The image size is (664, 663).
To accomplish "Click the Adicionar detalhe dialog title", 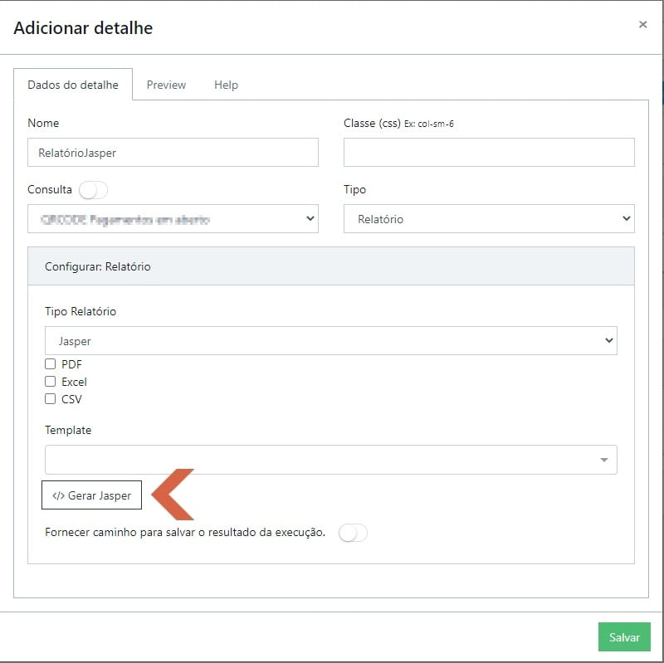I will click(83, 28).
